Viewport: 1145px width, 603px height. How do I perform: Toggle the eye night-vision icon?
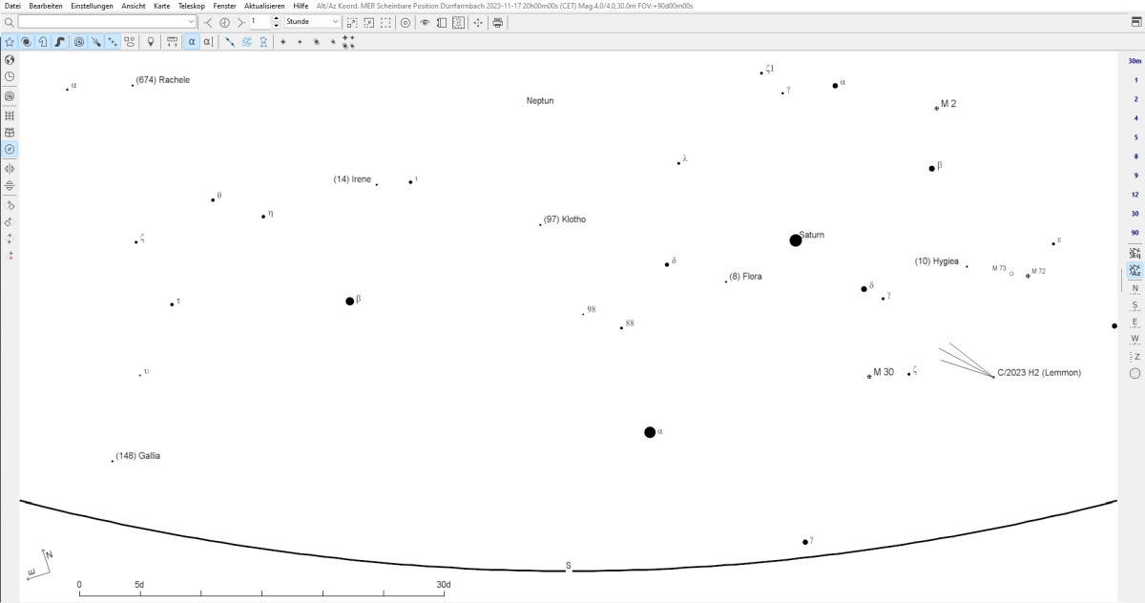pyautogui.click(x=426, y=21)
